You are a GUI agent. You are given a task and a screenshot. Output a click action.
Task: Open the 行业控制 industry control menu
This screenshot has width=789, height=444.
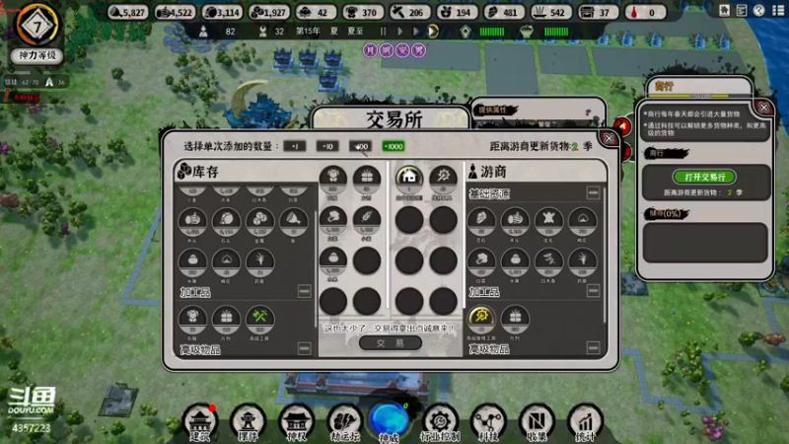tap(440, 422)
